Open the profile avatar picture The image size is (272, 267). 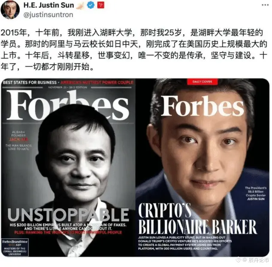pos(10,9)
